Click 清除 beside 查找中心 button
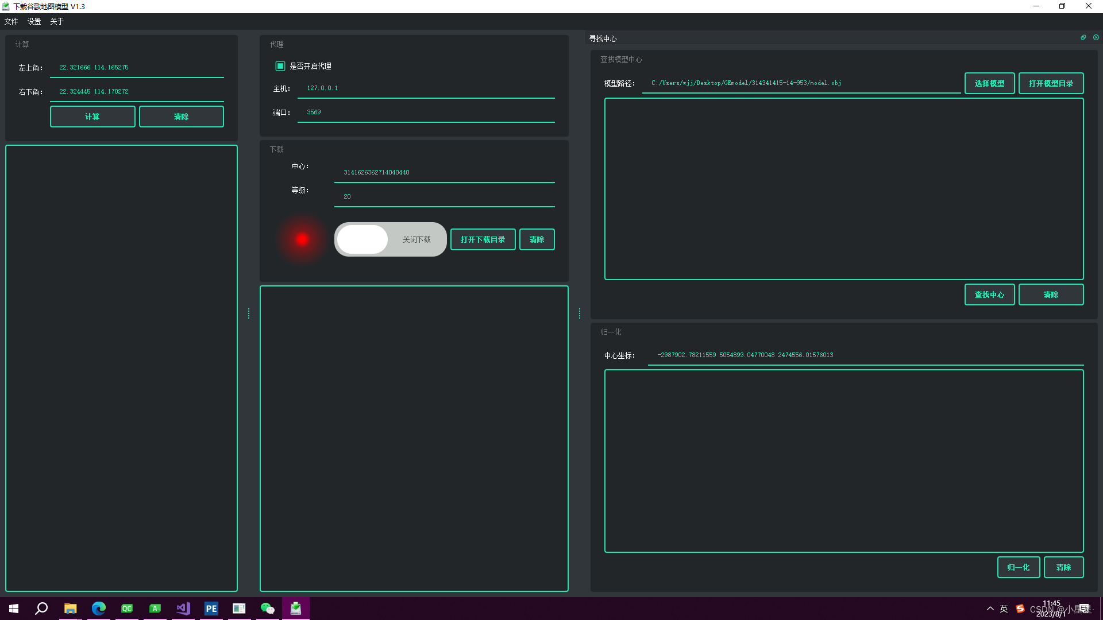This screenshot has height=620, width=1103. pyautogui.click(x=1051, y=294)
